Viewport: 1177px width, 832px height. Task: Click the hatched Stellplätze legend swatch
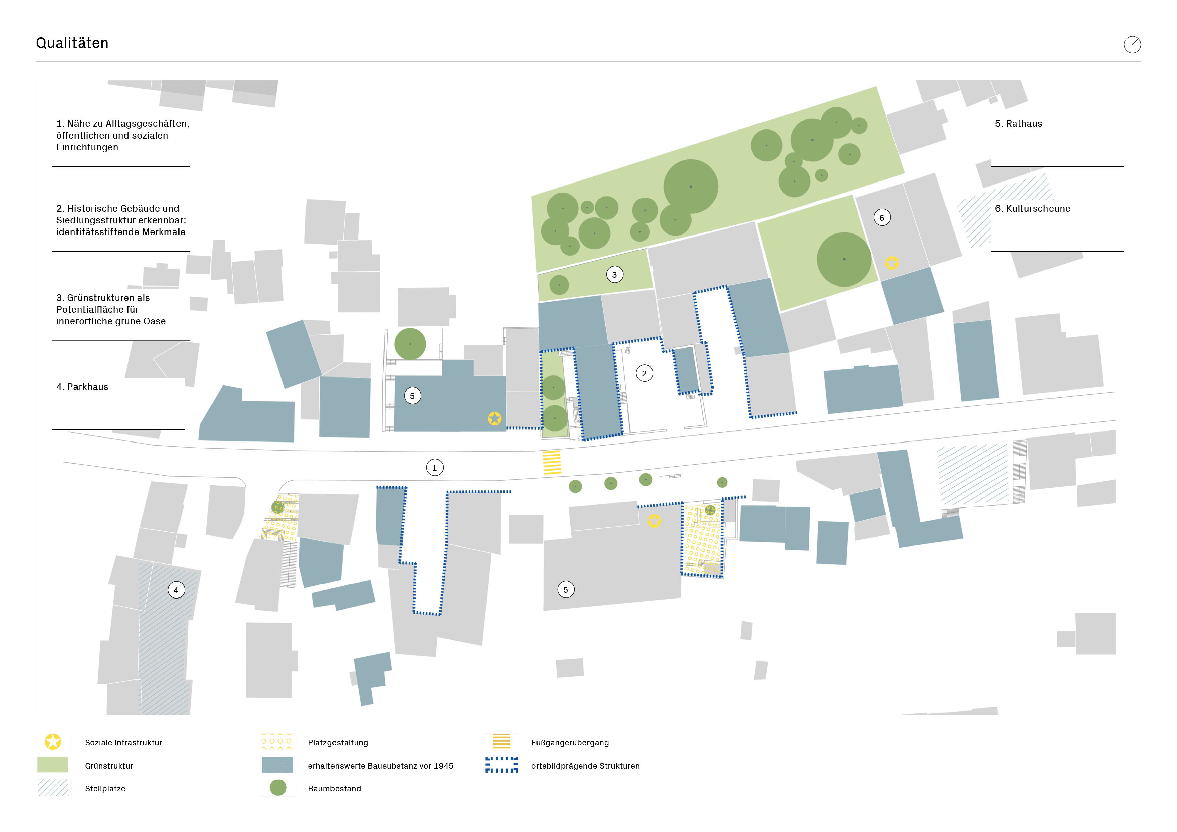click(53, 788)
